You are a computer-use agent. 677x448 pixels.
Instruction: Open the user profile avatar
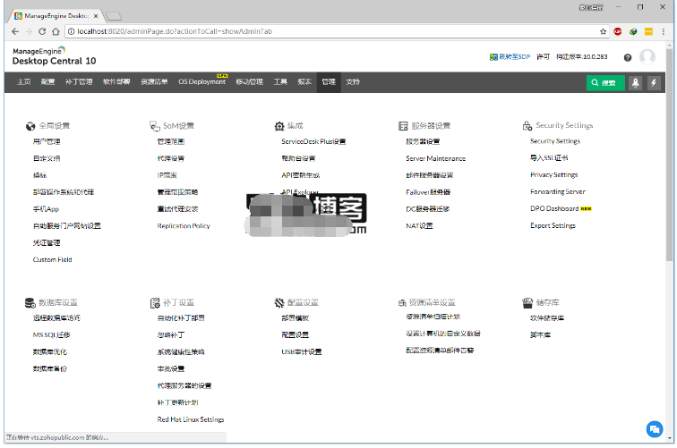coord(647,57)
